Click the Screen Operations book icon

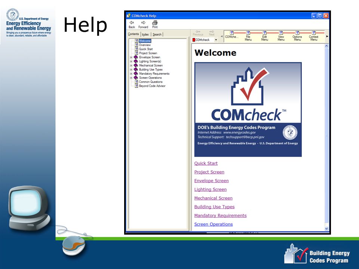coord(136,78)
